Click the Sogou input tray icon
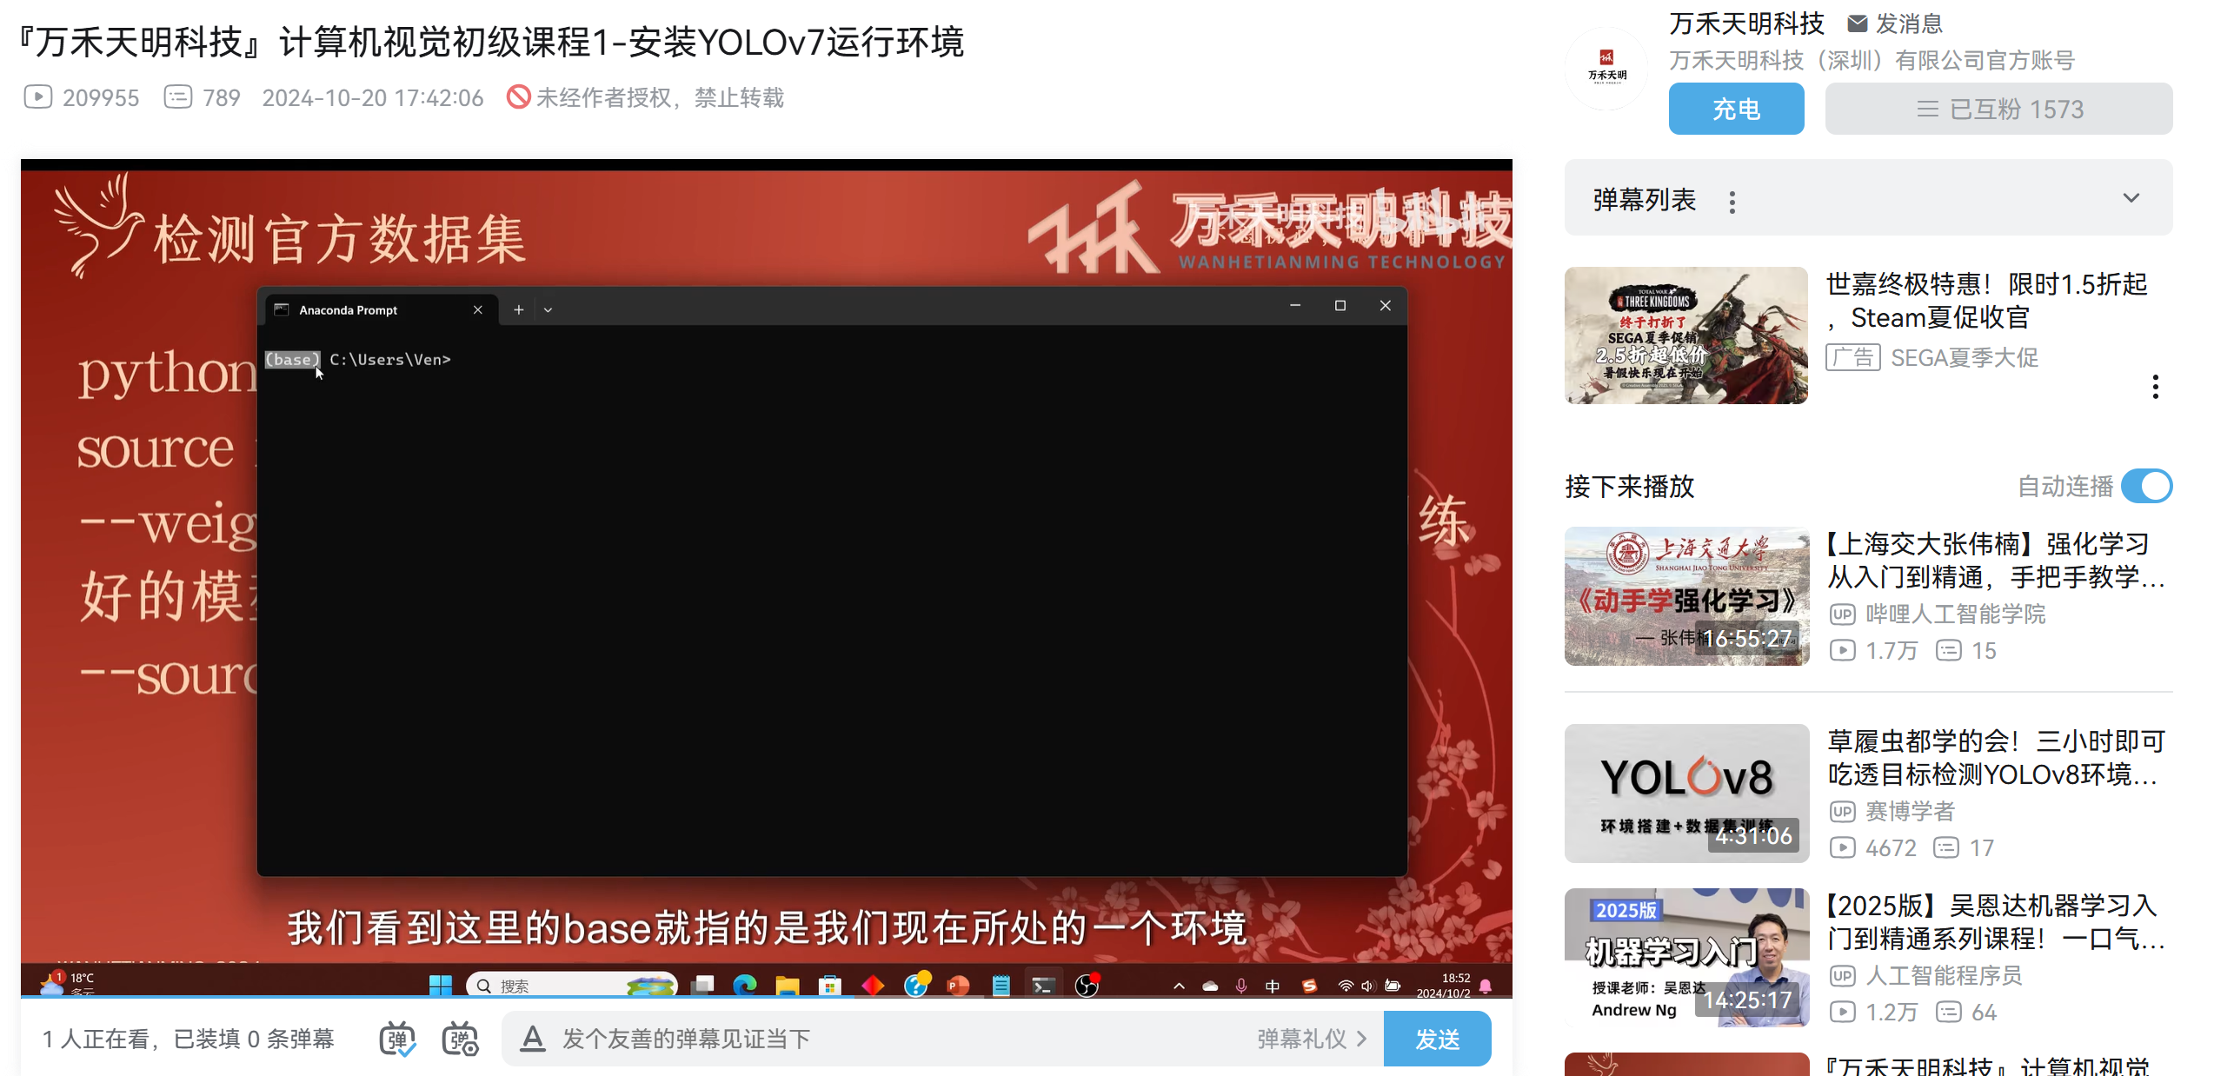The width and height of the screenshot is (2234, 1076). pos(1308,986)
